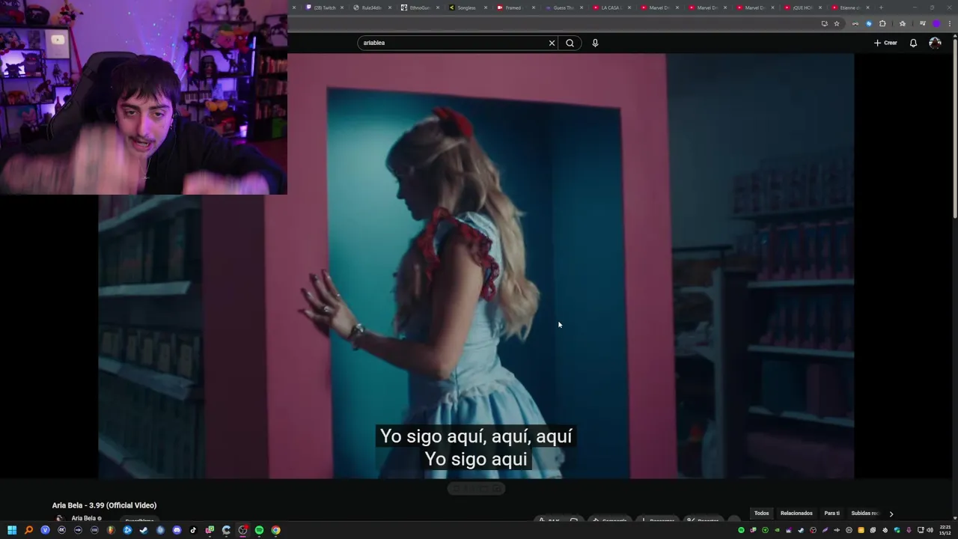
Task: Start voice search with the microphone icon
Action: (x=595, y=43)
